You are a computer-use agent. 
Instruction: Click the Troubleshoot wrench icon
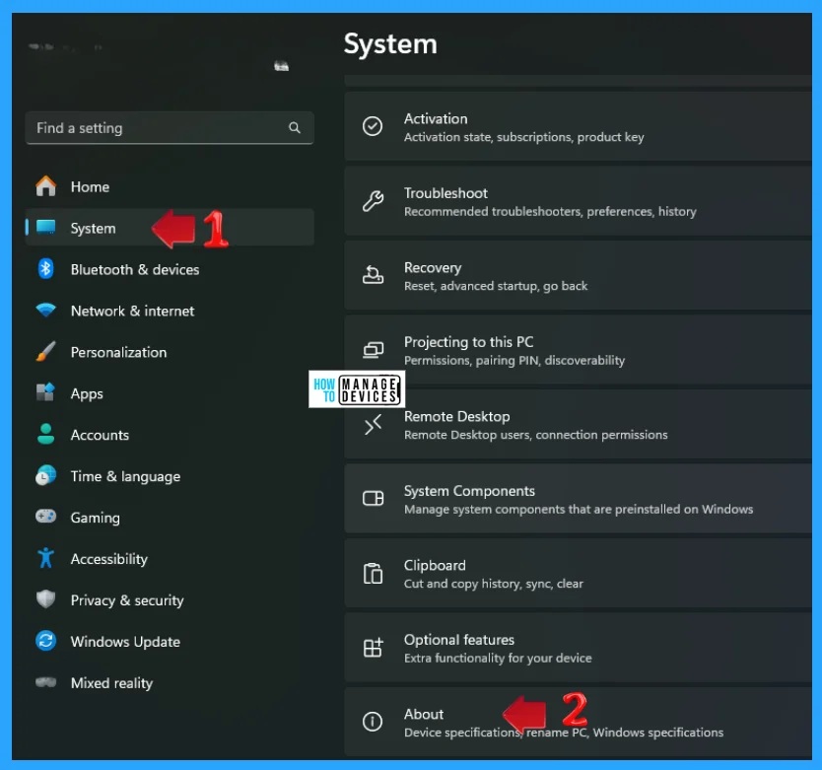(373, 201)
